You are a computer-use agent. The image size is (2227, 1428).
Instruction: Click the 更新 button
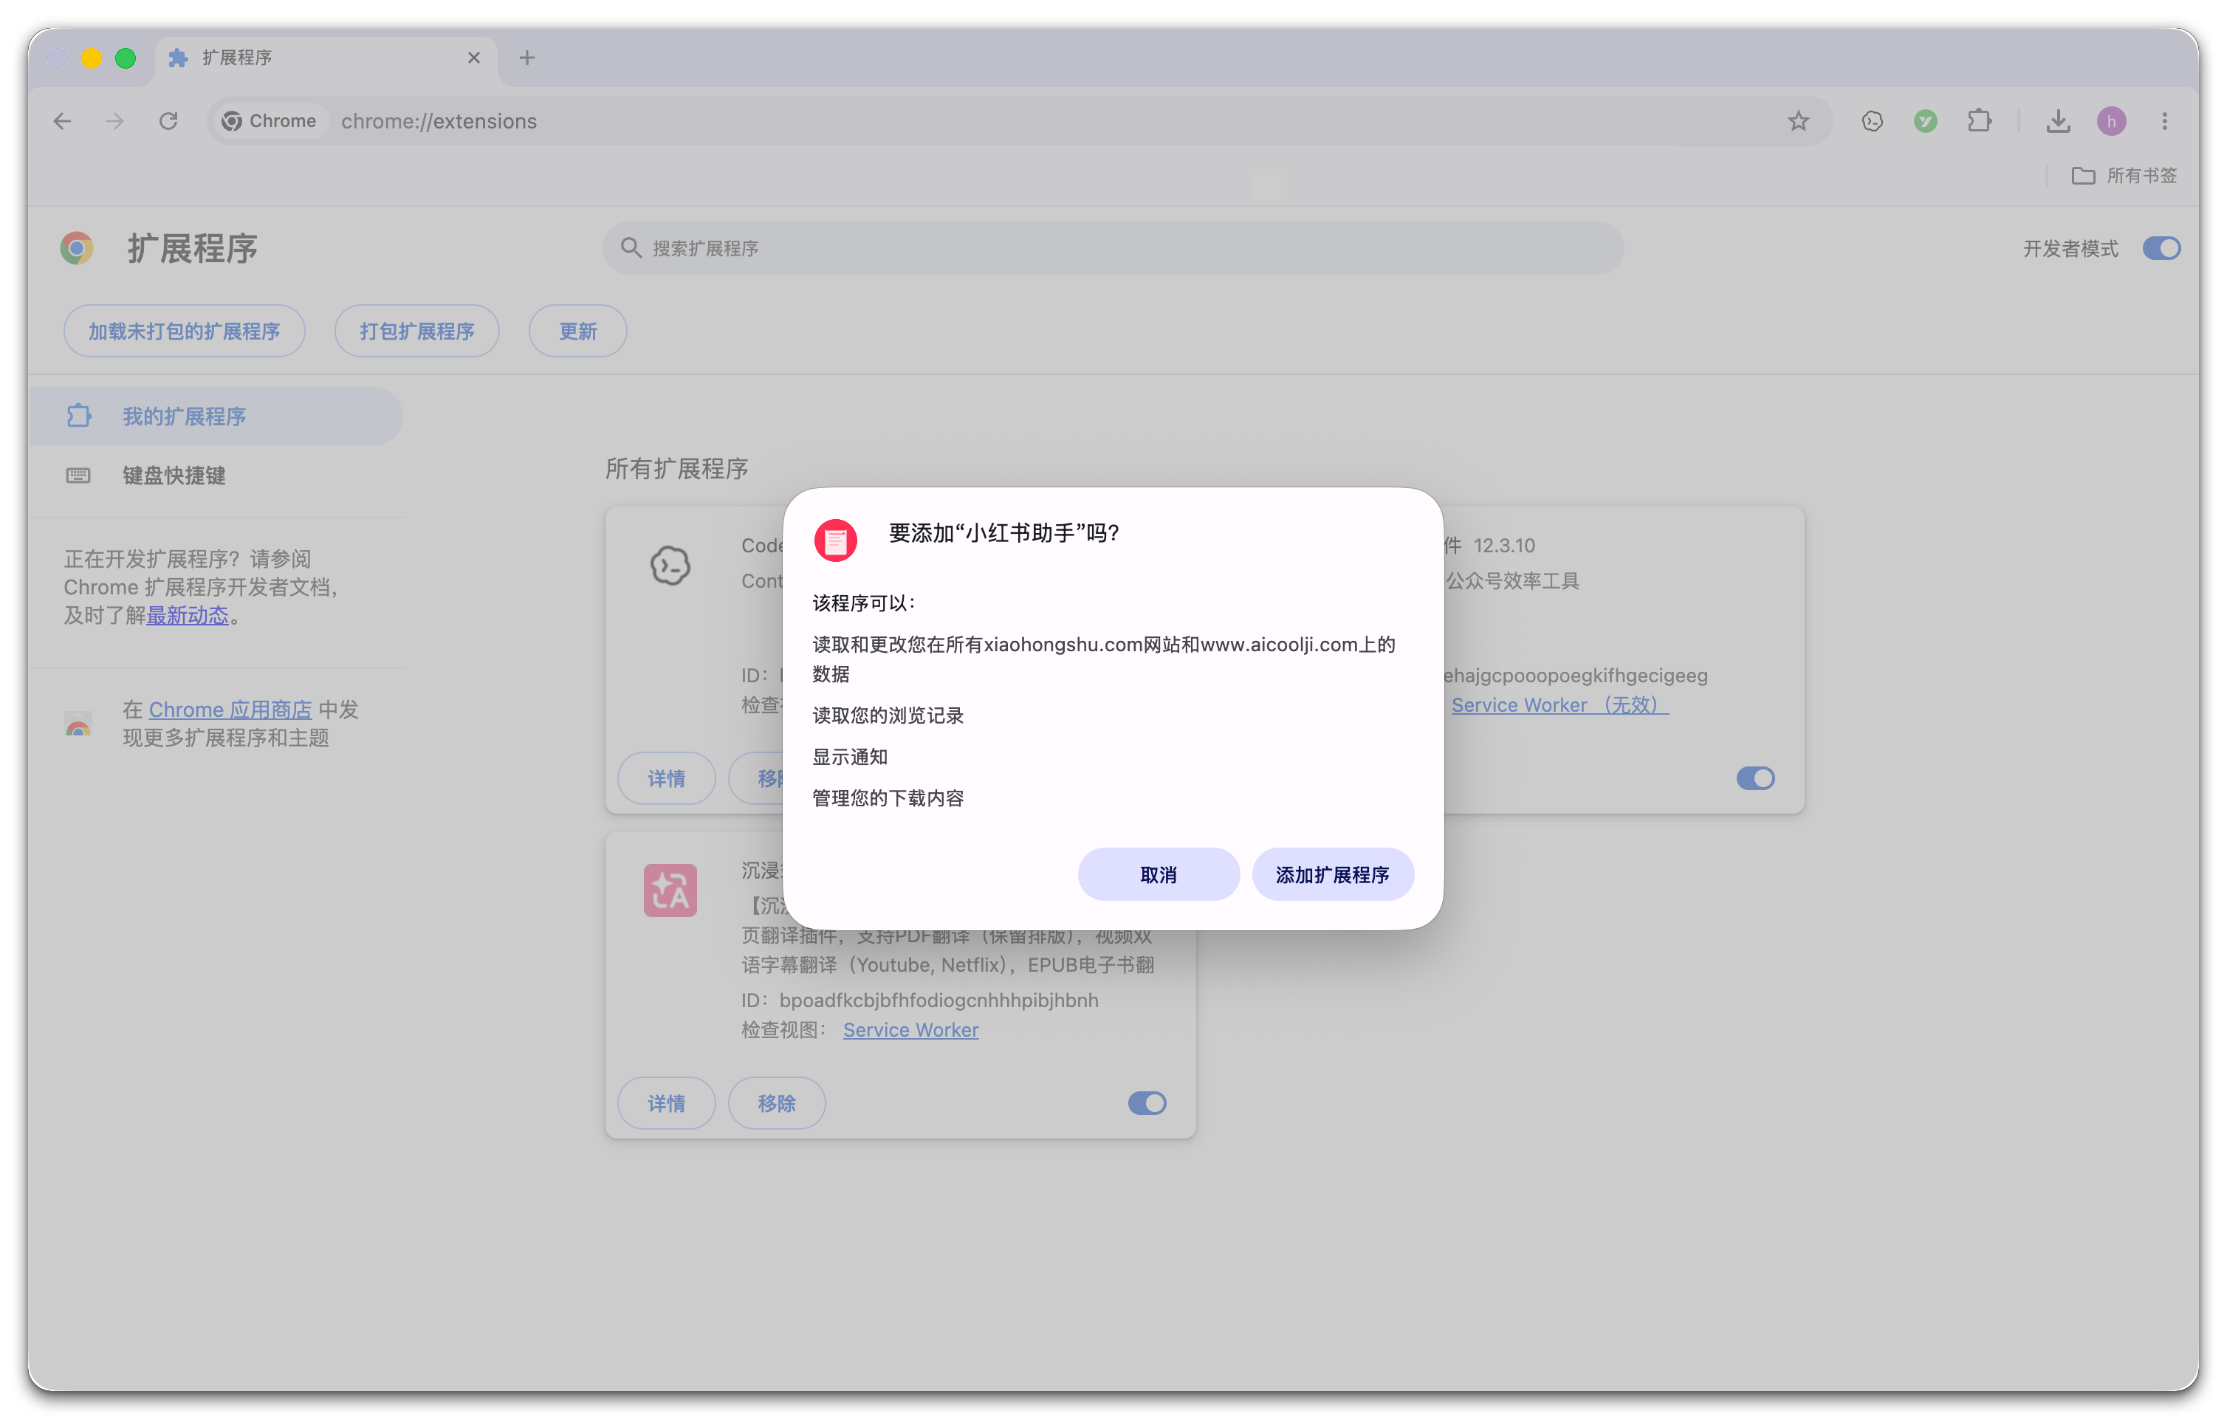(577, 331)
